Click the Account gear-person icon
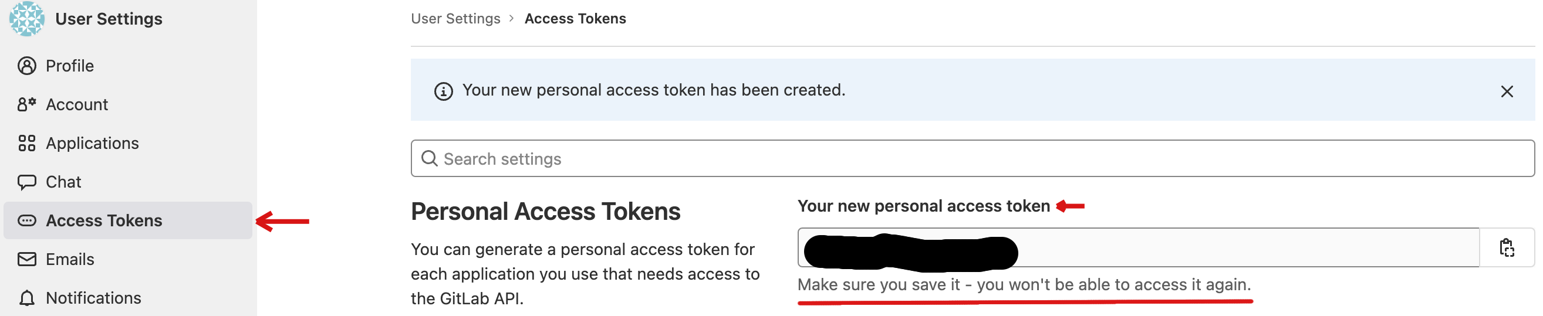Screen dimensions: 1543x316 (x=27, y=105)
